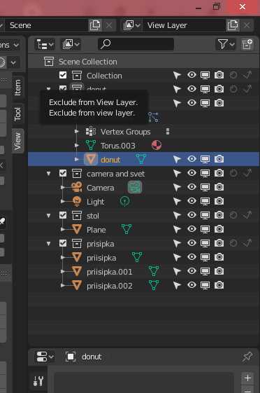The height and width of the screenshot is (393, 260).
Task: Click the View Layer name field
Action: point(185,25)
